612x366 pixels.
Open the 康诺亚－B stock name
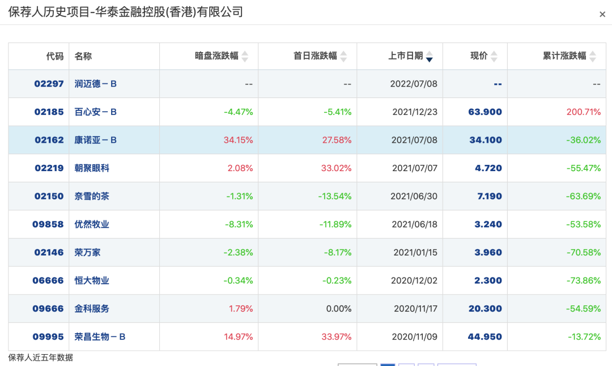click(96, 140)
